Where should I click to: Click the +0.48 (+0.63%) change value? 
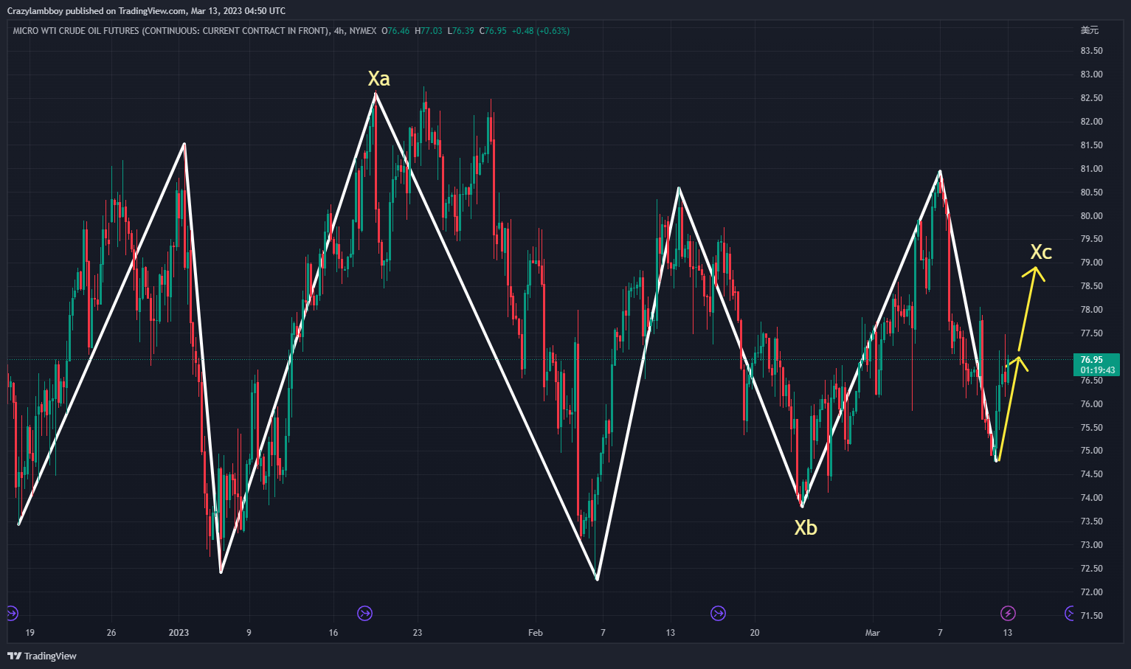541,31
